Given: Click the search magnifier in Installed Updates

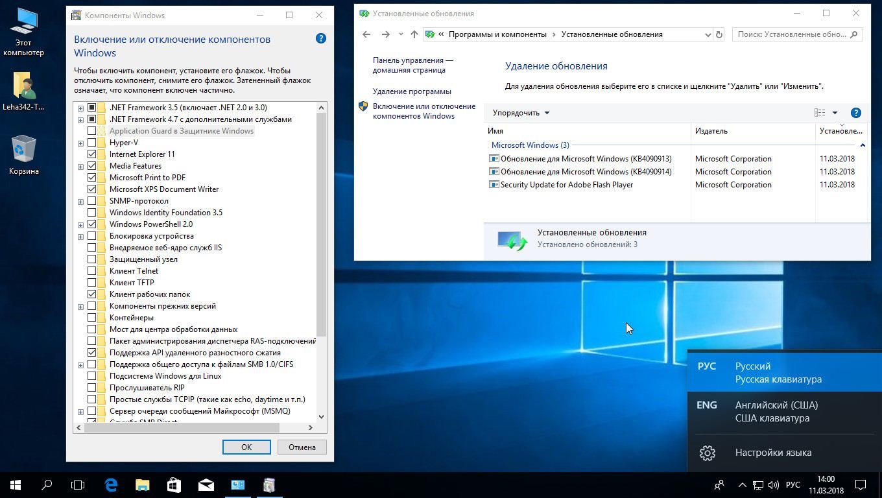Looking at the screenshot, I should tap(853, 34).
